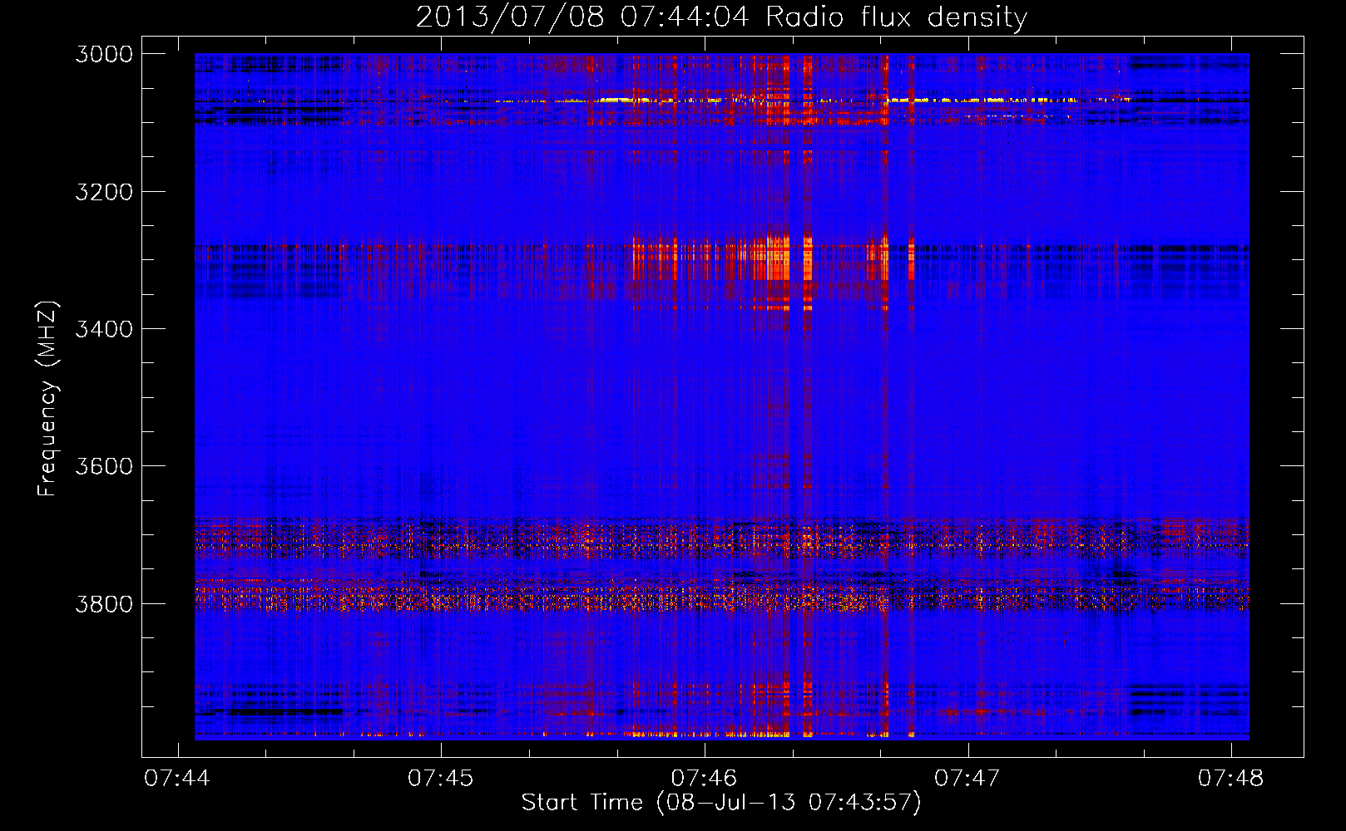
Task: Click the plot title '2013/07/08 07:44:04 Radio flux density'
Action: [x=721, y=17]
